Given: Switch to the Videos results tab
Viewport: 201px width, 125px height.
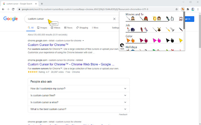Looking at the screenshot, I should tap(56, 28).
